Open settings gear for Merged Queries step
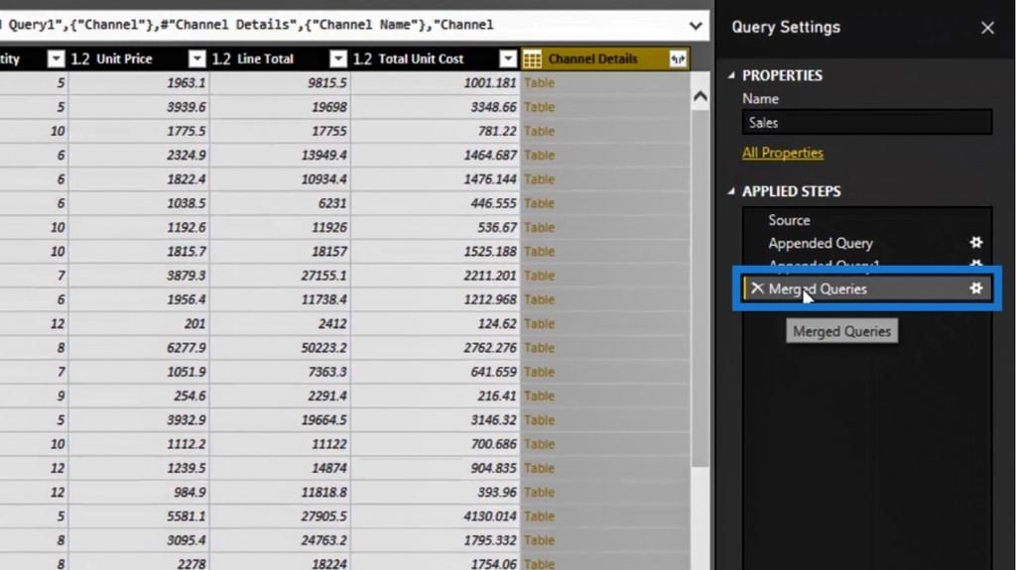Image resolution: width=1016 pixels, height=570 pixels. pos(976,288)
